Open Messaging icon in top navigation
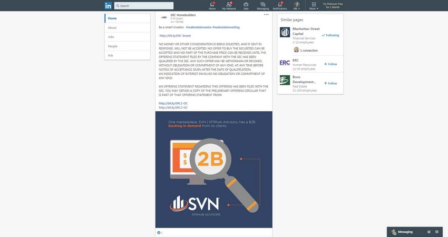 262,5
